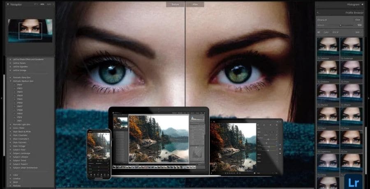The height and width of the screenshot is (189, 370).
Task: Open the Style: Vintage preset folder
Action: (19, 146)
